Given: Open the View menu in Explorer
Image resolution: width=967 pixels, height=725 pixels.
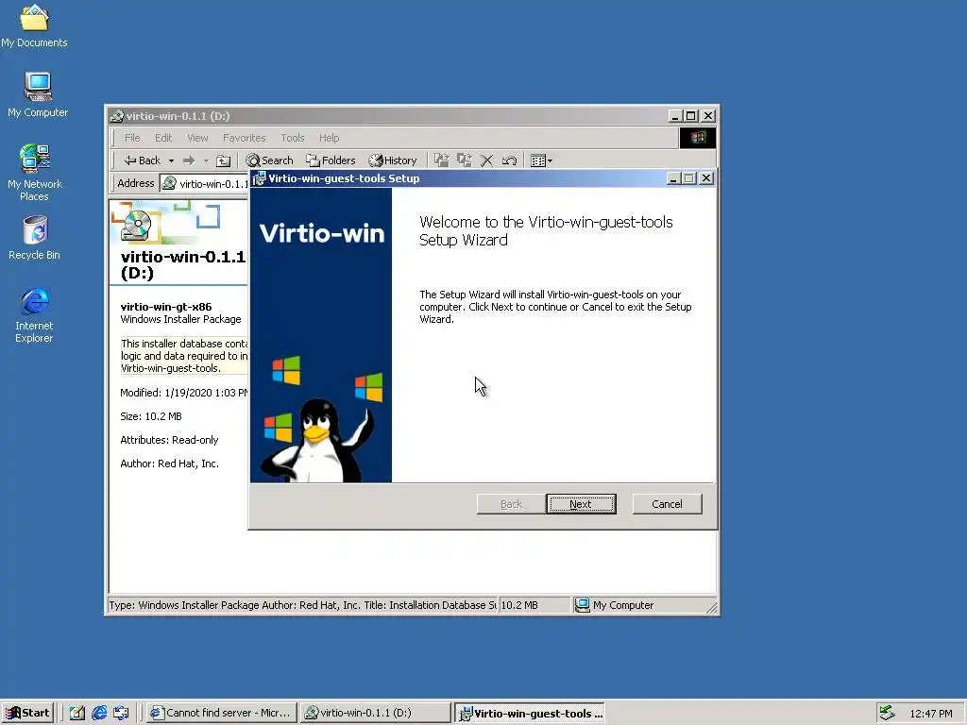Looking at the screenshot, I should pos(197,138).
